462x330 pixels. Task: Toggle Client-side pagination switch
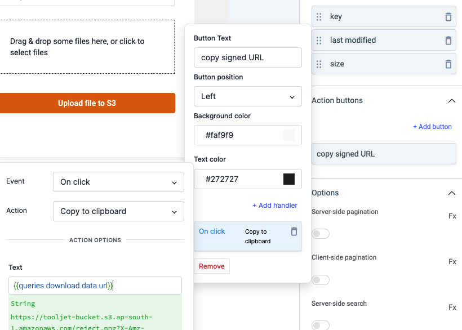click(x=321, y=280)
